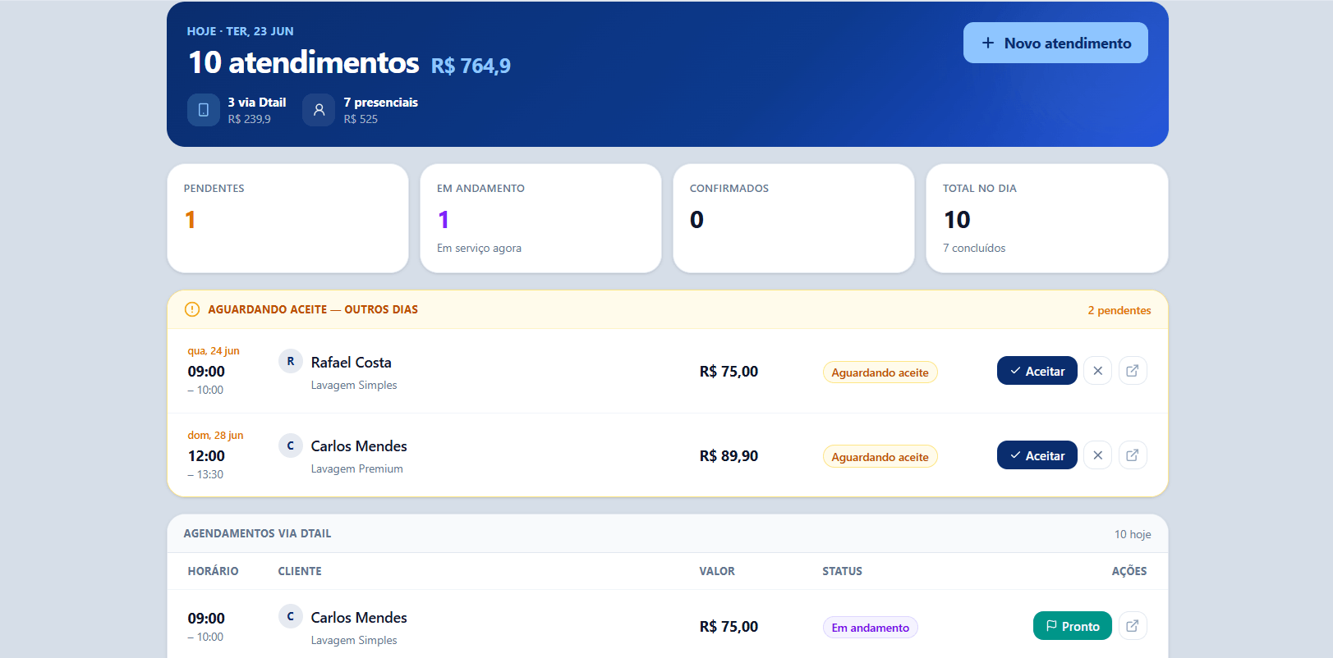Click the Em serviço agora text

479,248
